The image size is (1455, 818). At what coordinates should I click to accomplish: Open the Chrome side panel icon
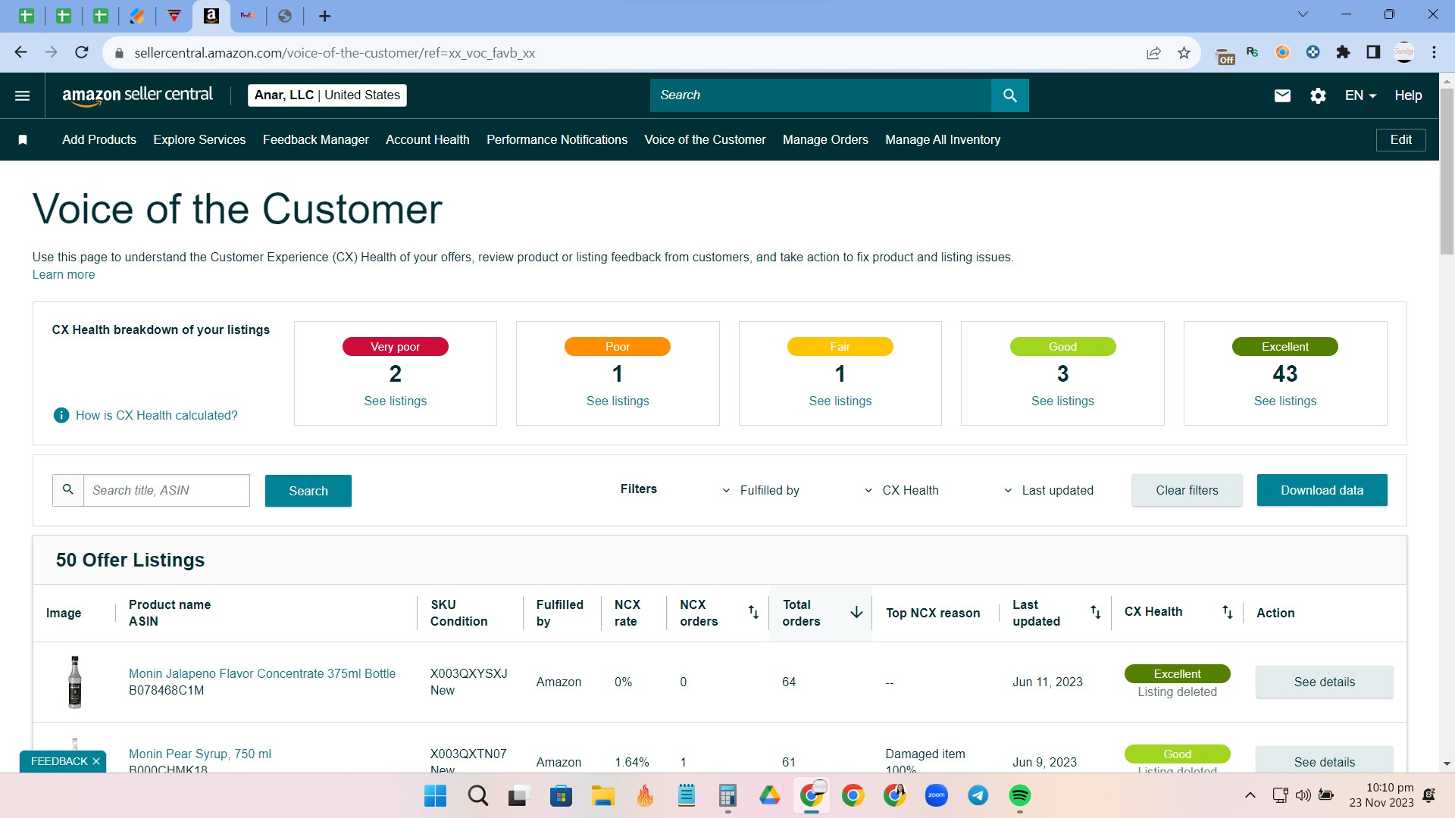pyautogui.click(x=1373, y=52)
